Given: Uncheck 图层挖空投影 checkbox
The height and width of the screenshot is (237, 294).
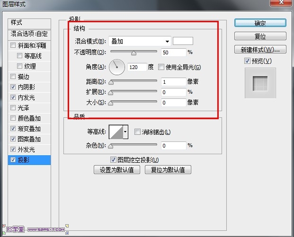Looking at the screenshot, I should (113, 160).
